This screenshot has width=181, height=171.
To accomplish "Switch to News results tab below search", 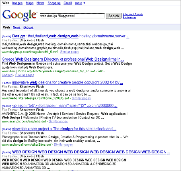I will pyautogui.click(x=16, y=27).
